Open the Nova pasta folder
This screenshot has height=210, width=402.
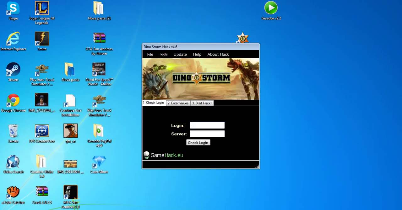tap(70, 72)
